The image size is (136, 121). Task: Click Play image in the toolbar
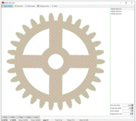point(30,6)
